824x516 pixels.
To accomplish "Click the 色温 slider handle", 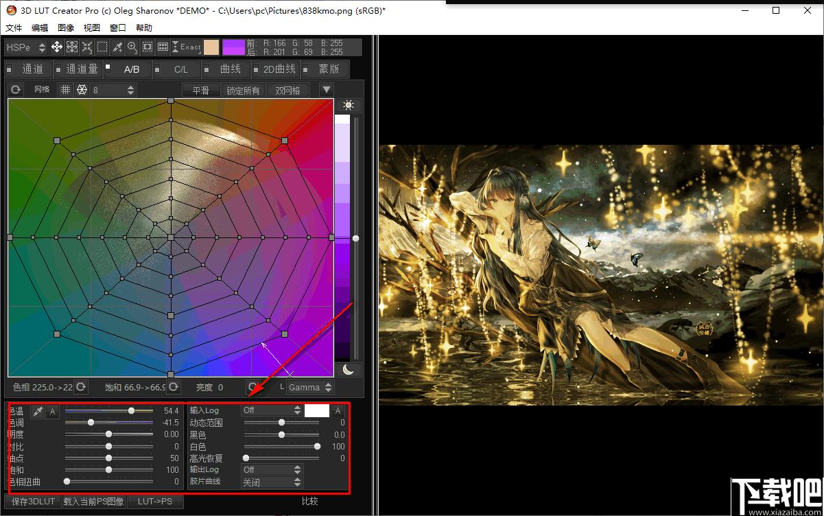I will 131,410.
